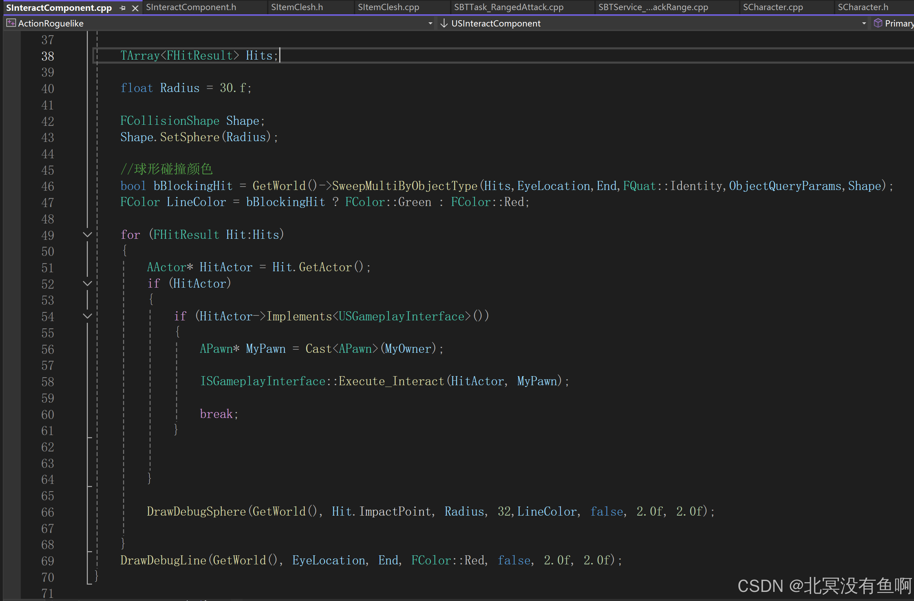Click the ActionRoguelike C++ project icon
The height and width of the screenshot is (601, 914).
(x=11, y=23)
